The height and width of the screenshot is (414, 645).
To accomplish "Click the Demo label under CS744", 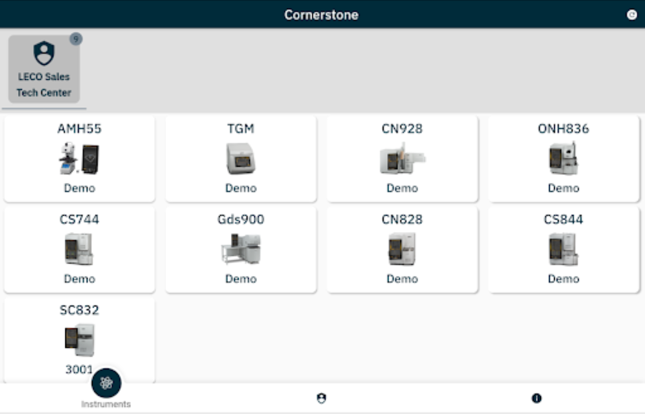I will [79, 279].
